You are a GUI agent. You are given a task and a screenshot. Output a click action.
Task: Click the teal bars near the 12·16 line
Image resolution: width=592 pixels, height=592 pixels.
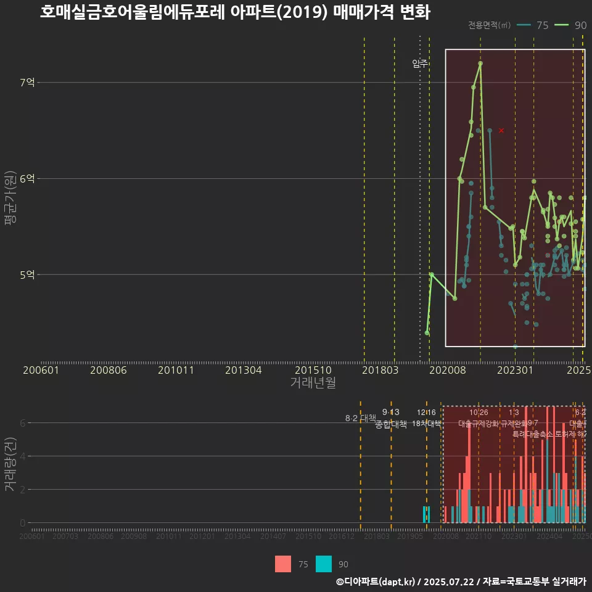pyautogui.click(x=426, y=514)
